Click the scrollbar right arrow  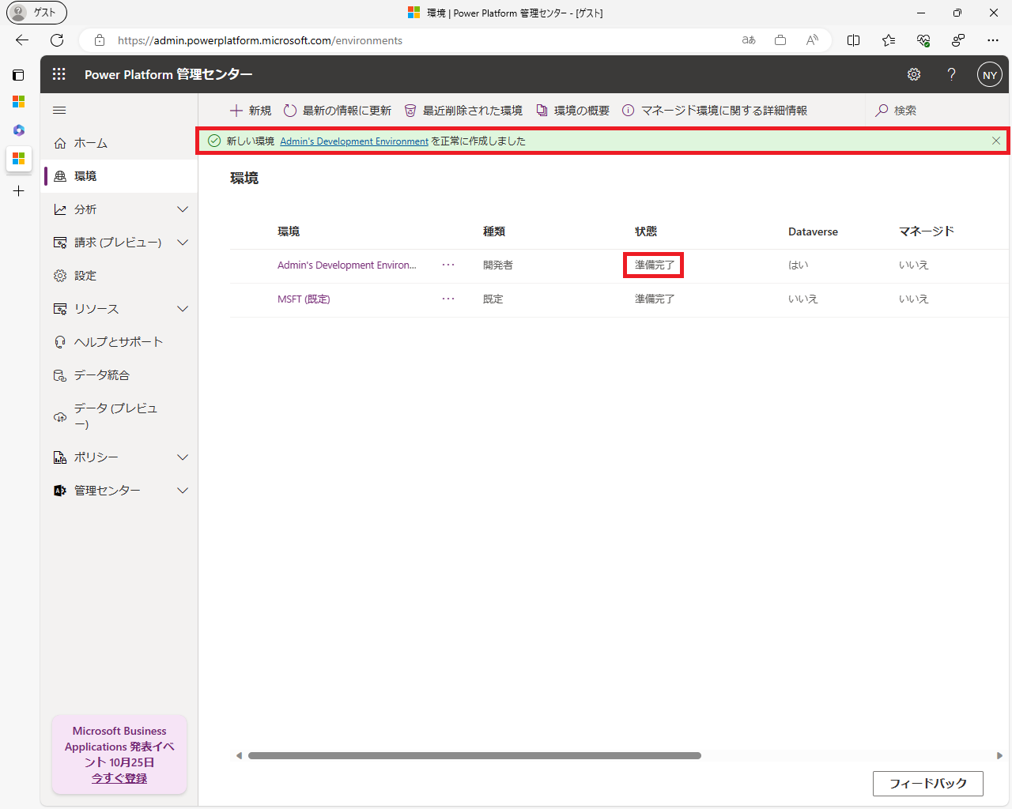[1000, 756]
